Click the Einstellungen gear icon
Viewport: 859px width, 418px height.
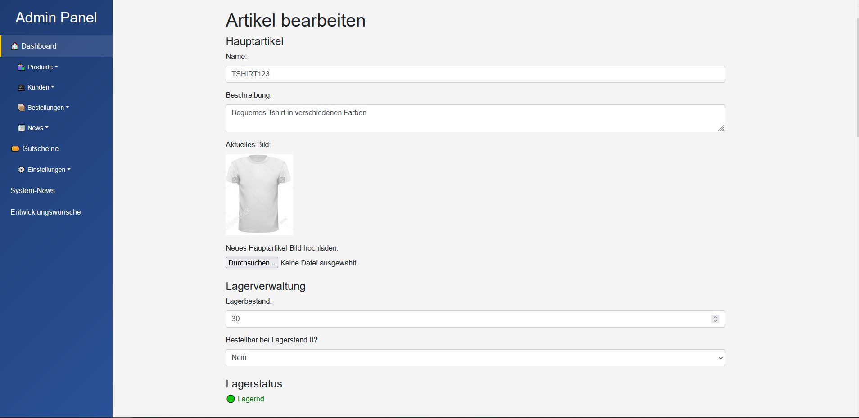click(x=21, y=170)
